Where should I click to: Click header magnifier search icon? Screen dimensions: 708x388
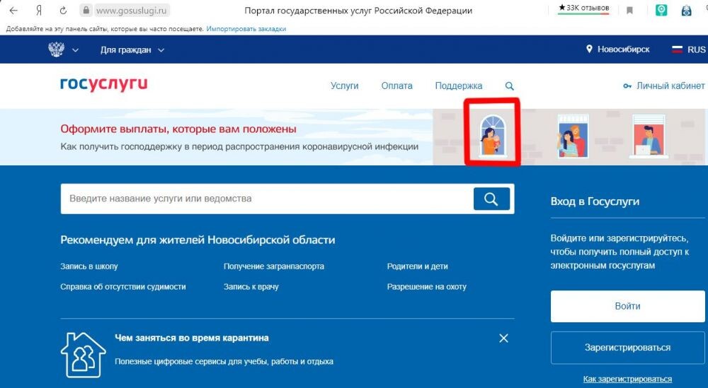coord(509,86)
